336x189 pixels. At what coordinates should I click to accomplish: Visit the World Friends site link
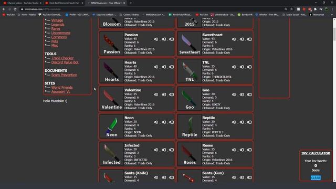pyautogui.click(x=62, y=88)
